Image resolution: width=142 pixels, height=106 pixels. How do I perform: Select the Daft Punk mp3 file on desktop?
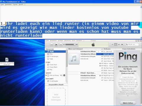[7, 62]
